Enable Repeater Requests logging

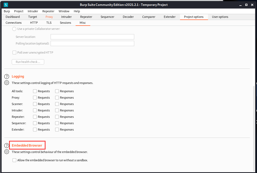tap(35, 117)
